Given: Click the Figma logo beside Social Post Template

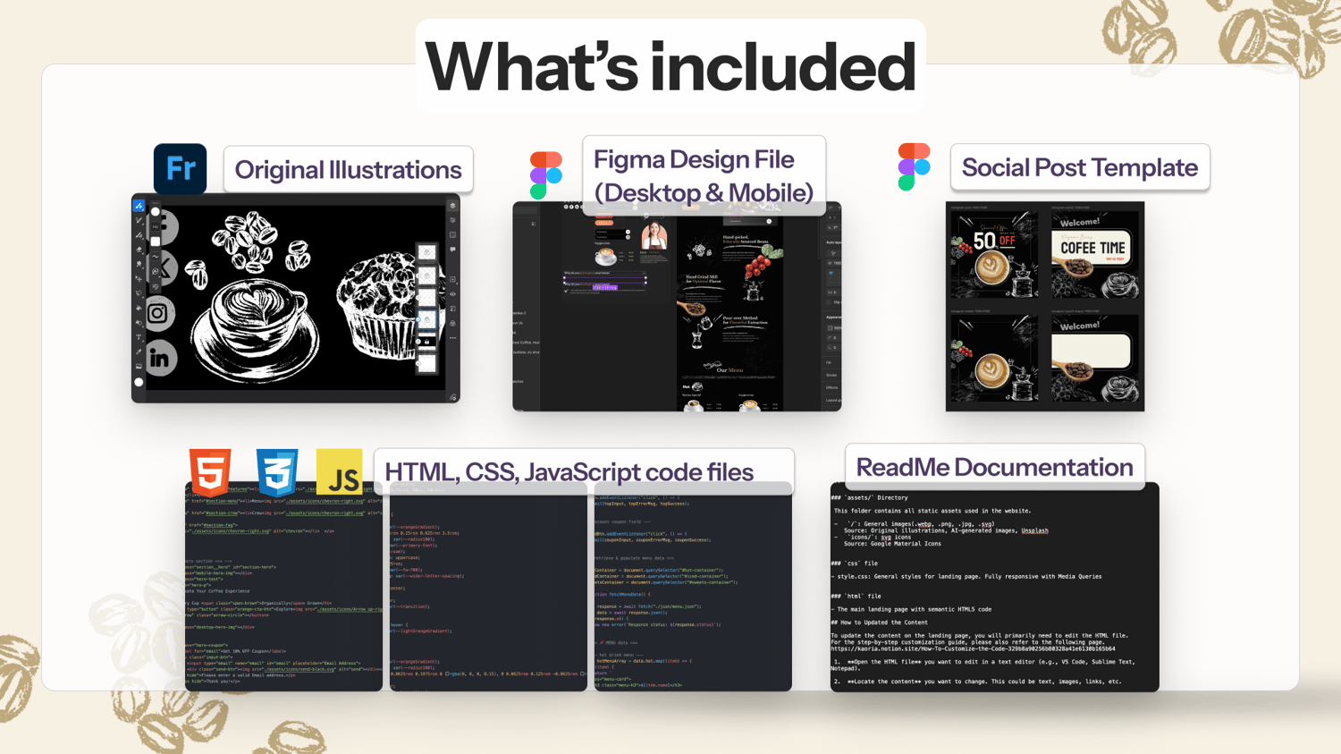Looking at the screenshot, I should tap(914, 167).
